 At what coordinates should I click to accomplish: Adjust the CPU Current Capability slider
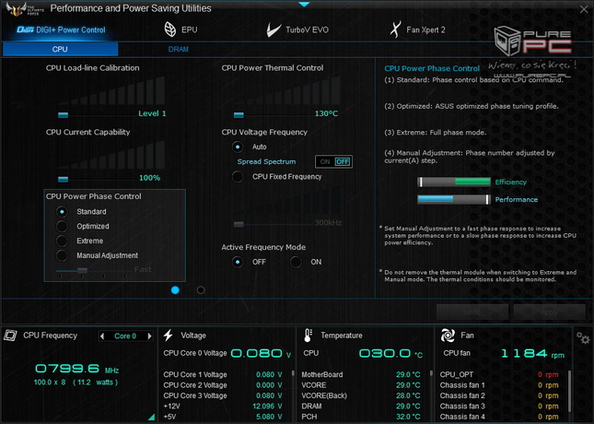click(63, 179)
